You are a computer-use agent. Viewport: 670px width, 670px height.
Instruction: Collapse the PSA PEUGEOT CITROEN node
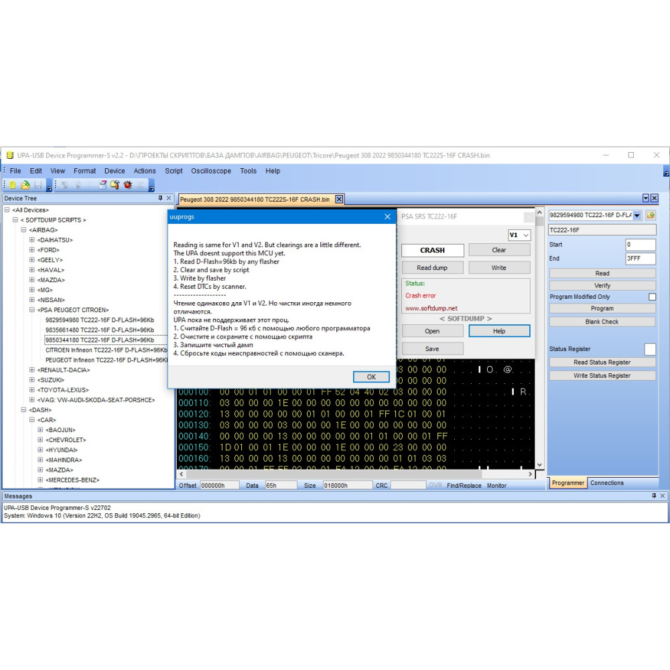[32, 310]
